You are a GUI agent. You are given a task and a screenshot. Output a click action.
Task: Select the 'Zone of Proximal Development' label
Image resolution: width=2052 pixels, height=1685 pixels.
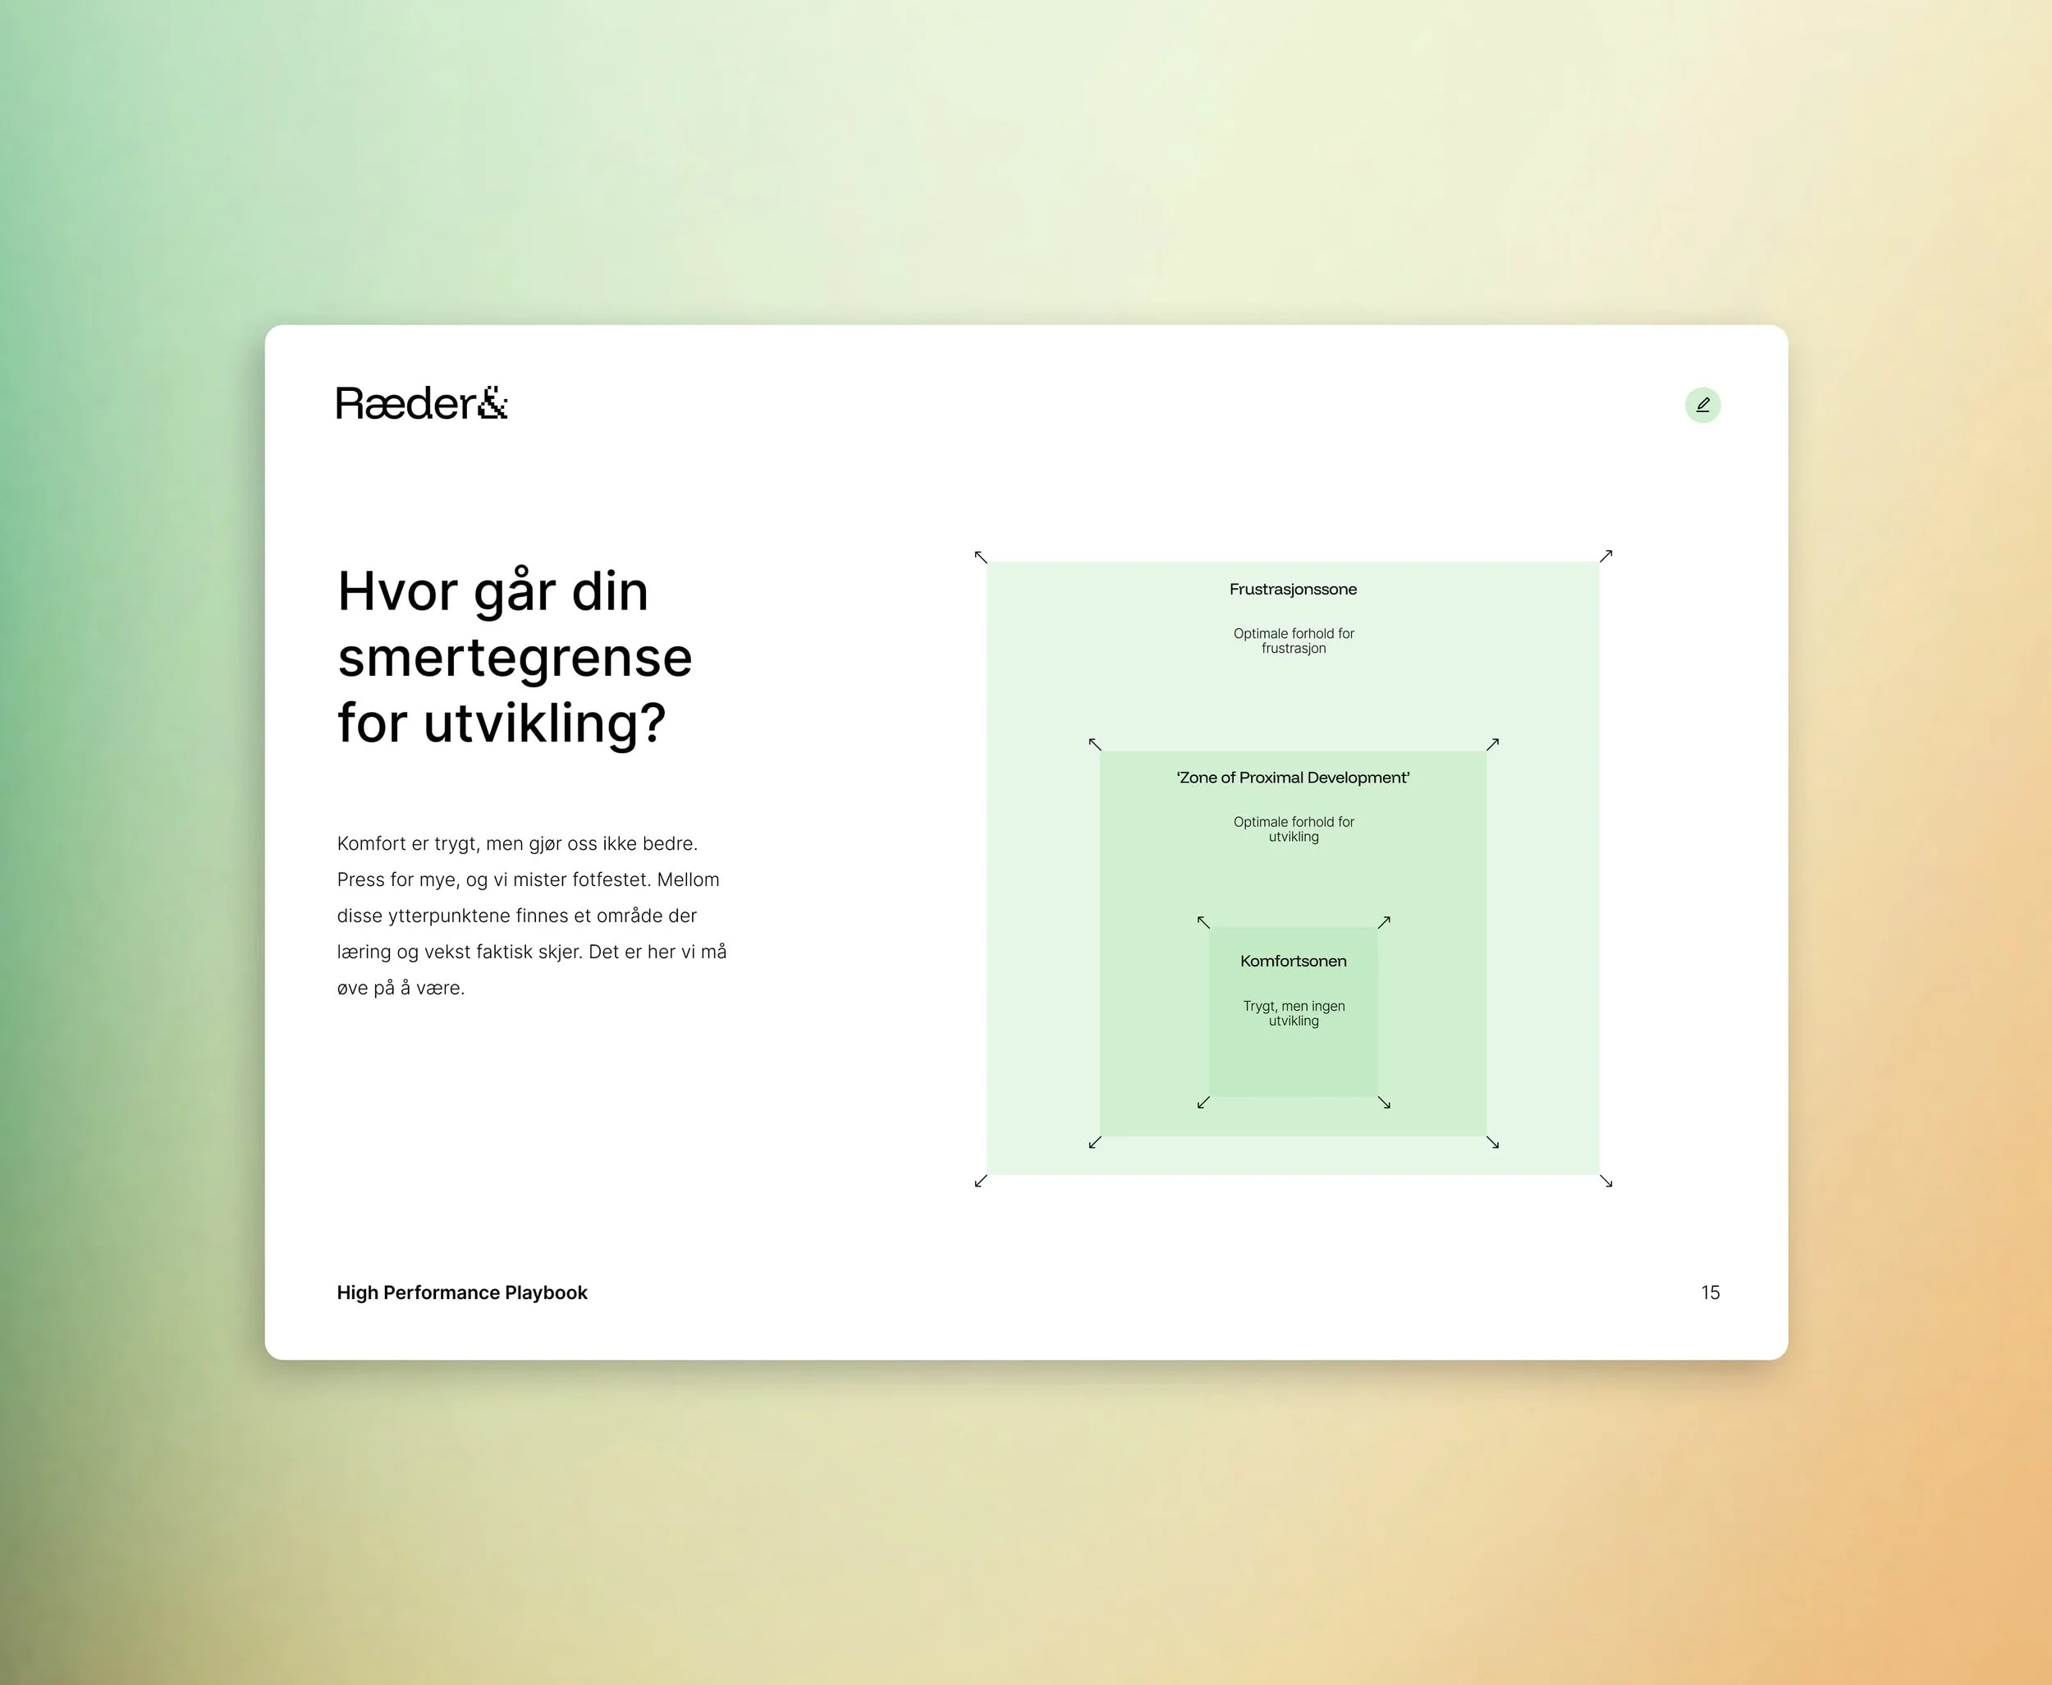[1292, 778]
